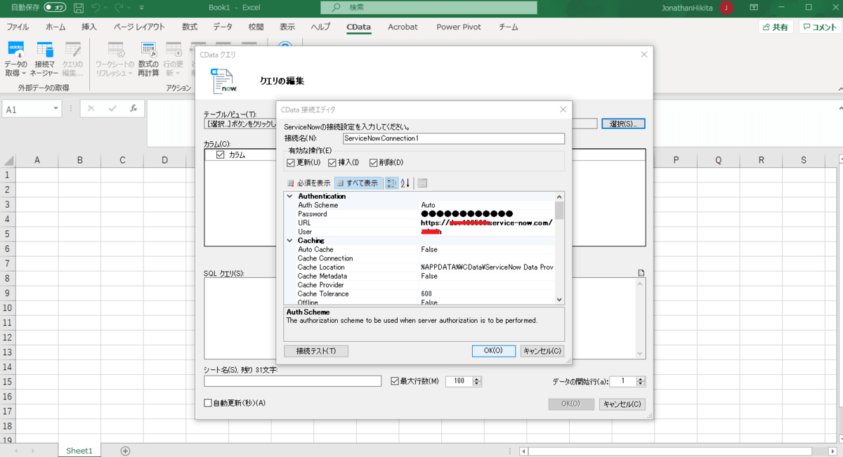The image size is (843, 457).
Task: Click the 必須を表示 toolbar button
Action: pos(308,183)
